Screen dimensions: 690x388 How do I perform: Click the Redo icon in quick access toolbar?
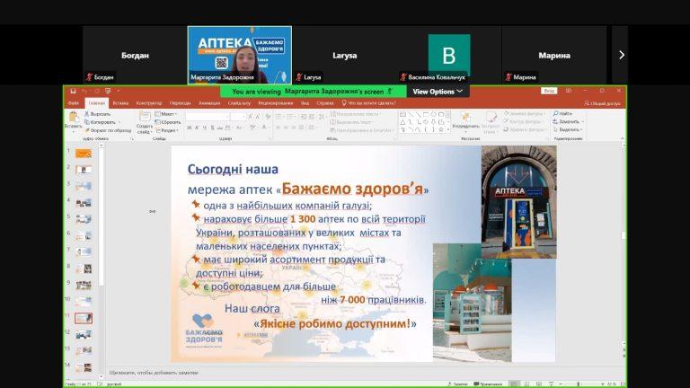tap(96, 91)
